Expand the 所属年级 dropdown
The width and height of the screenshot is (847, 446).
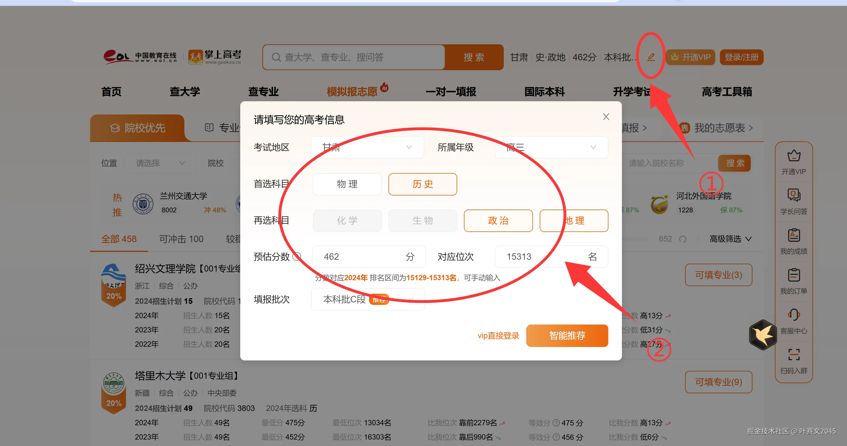pos(551,147)
